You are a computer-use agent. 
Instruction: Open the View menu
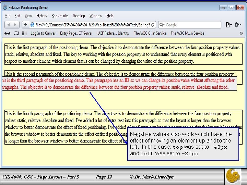[x=28, y=16]
